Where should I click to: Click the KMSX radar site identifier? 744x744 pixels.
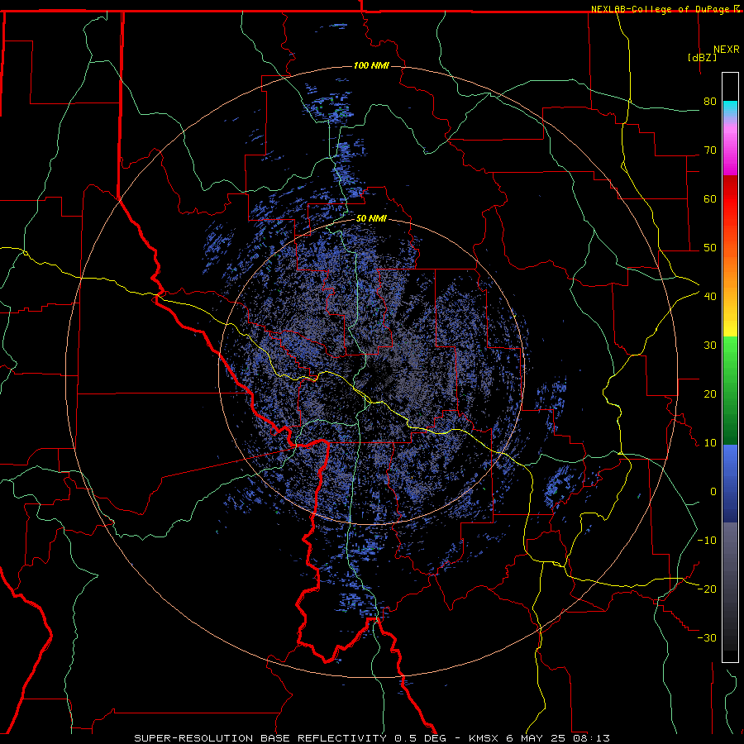pos(486,738)
